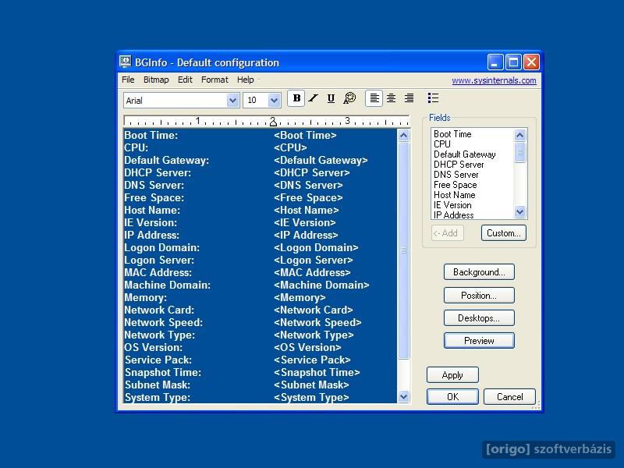The width and height of the screenshot is (624, 468).
Task: Open the Help menu
Action: tap(245, 80)
